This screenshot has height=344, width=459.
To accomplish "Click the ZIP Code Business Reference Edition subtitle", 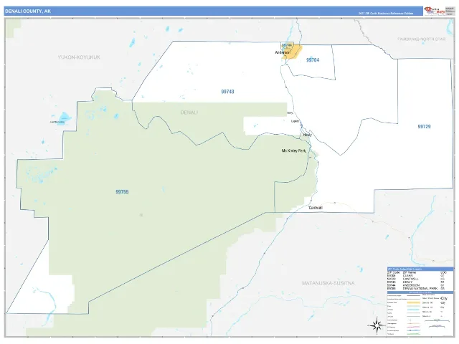I will [386, 14].
